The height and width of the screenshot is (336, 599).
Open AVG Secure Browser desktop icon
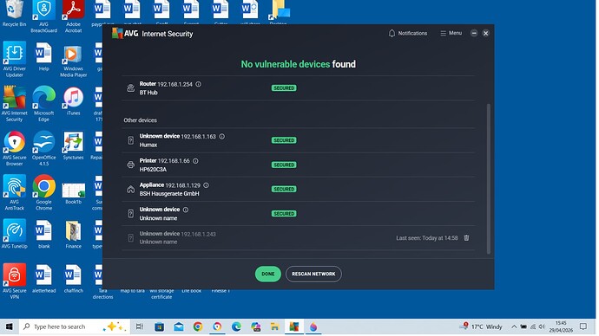coord(14,148)
